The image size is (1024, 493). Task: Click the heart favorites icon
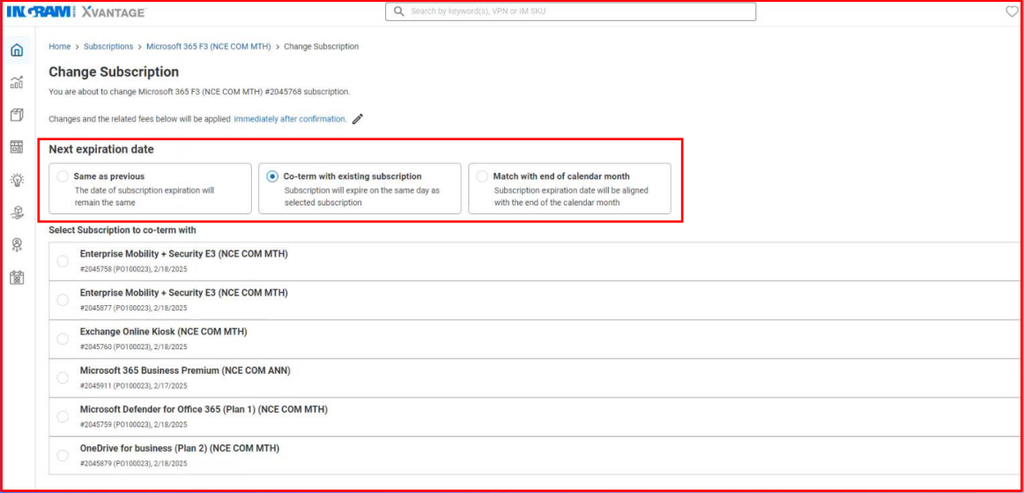(x=1012, y=11)
